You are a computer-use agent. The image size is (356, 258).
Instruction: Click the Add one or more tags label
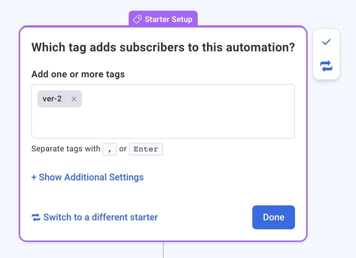click(78, 74)
